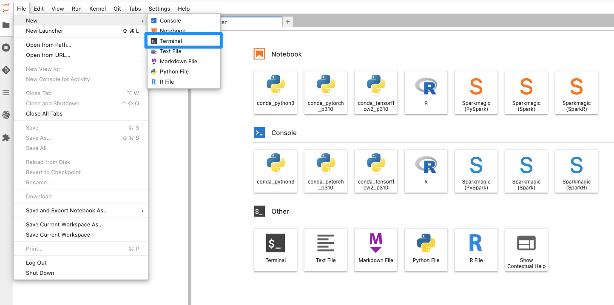Choose Log Out from File menu
Viewport: 614px width, 305px height.
(x=81, y=263)
